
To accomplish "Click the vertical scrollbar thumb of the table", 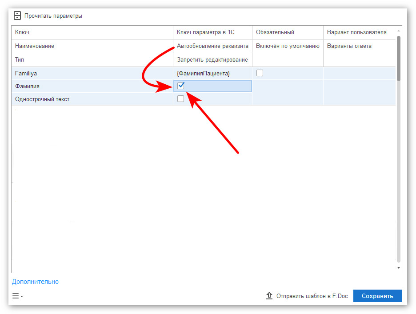I will 399,59.
